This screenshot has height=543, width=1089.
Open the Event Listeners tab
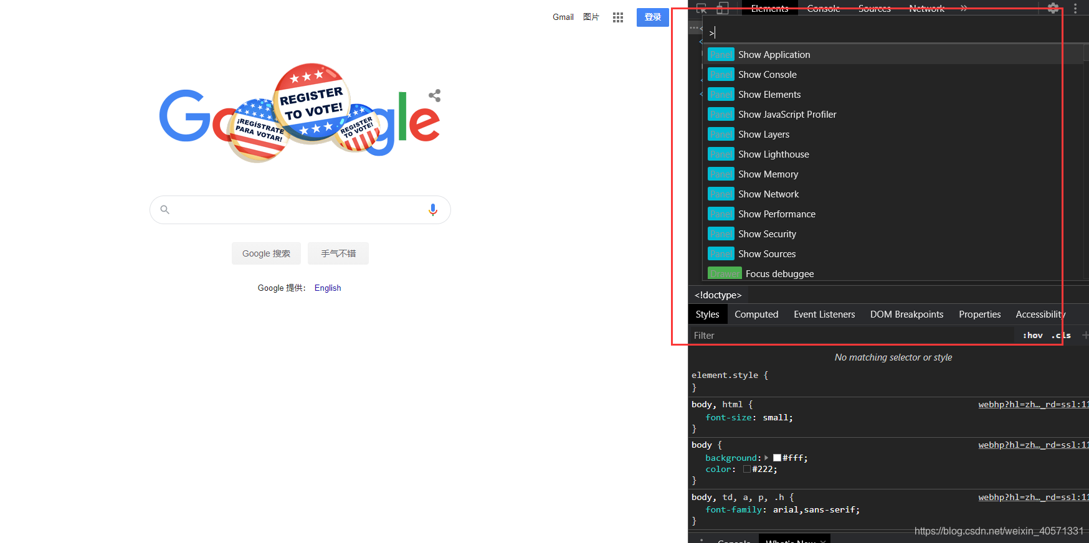coord(824,314)
